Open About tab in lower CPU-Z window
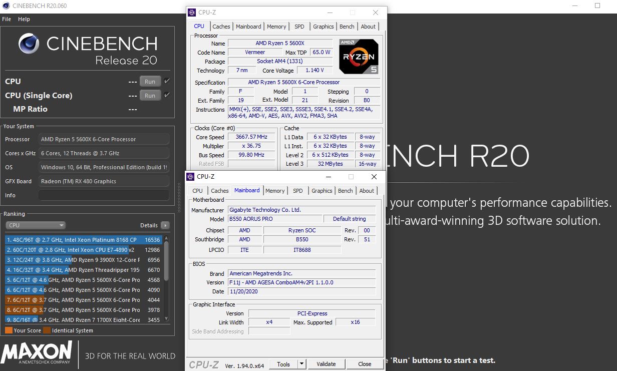Viewport: 617px width, 371px height. click(x=367, y=191)
